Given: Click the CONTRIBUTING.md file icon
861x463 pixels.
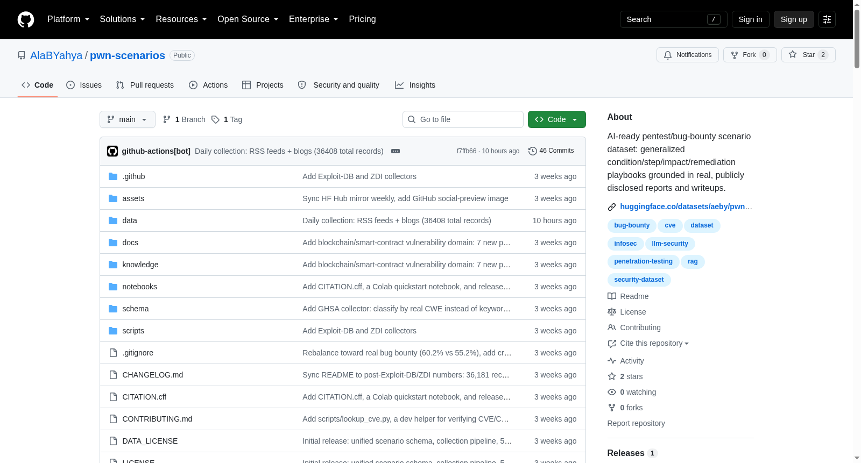Looking at the screenshot, I should (x=113, y=419).
